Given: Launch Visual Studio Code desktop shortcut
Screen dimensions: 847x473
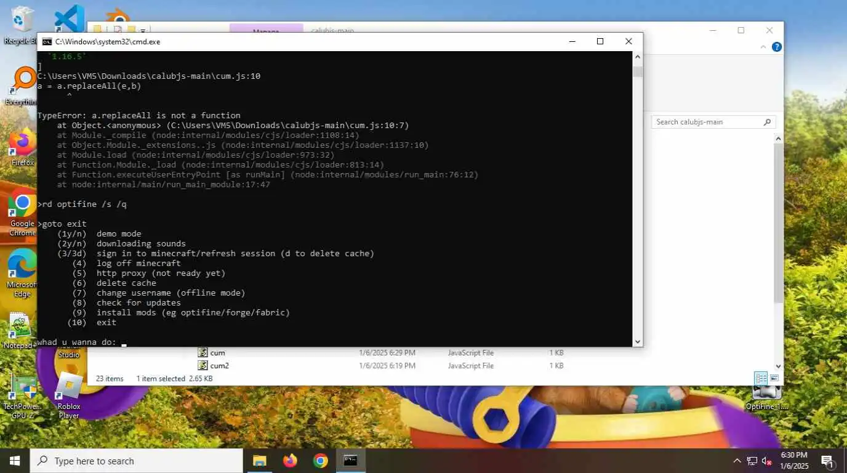Looking at the screenshot, I should point(69,18).
